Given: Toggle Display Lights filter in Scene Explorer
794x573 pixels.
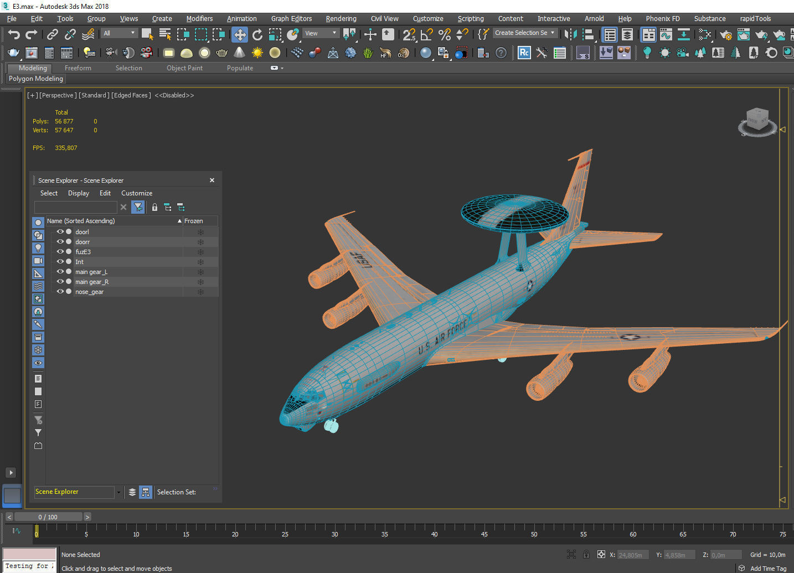Looking at the screenshot, I should [x=38, y=248].
